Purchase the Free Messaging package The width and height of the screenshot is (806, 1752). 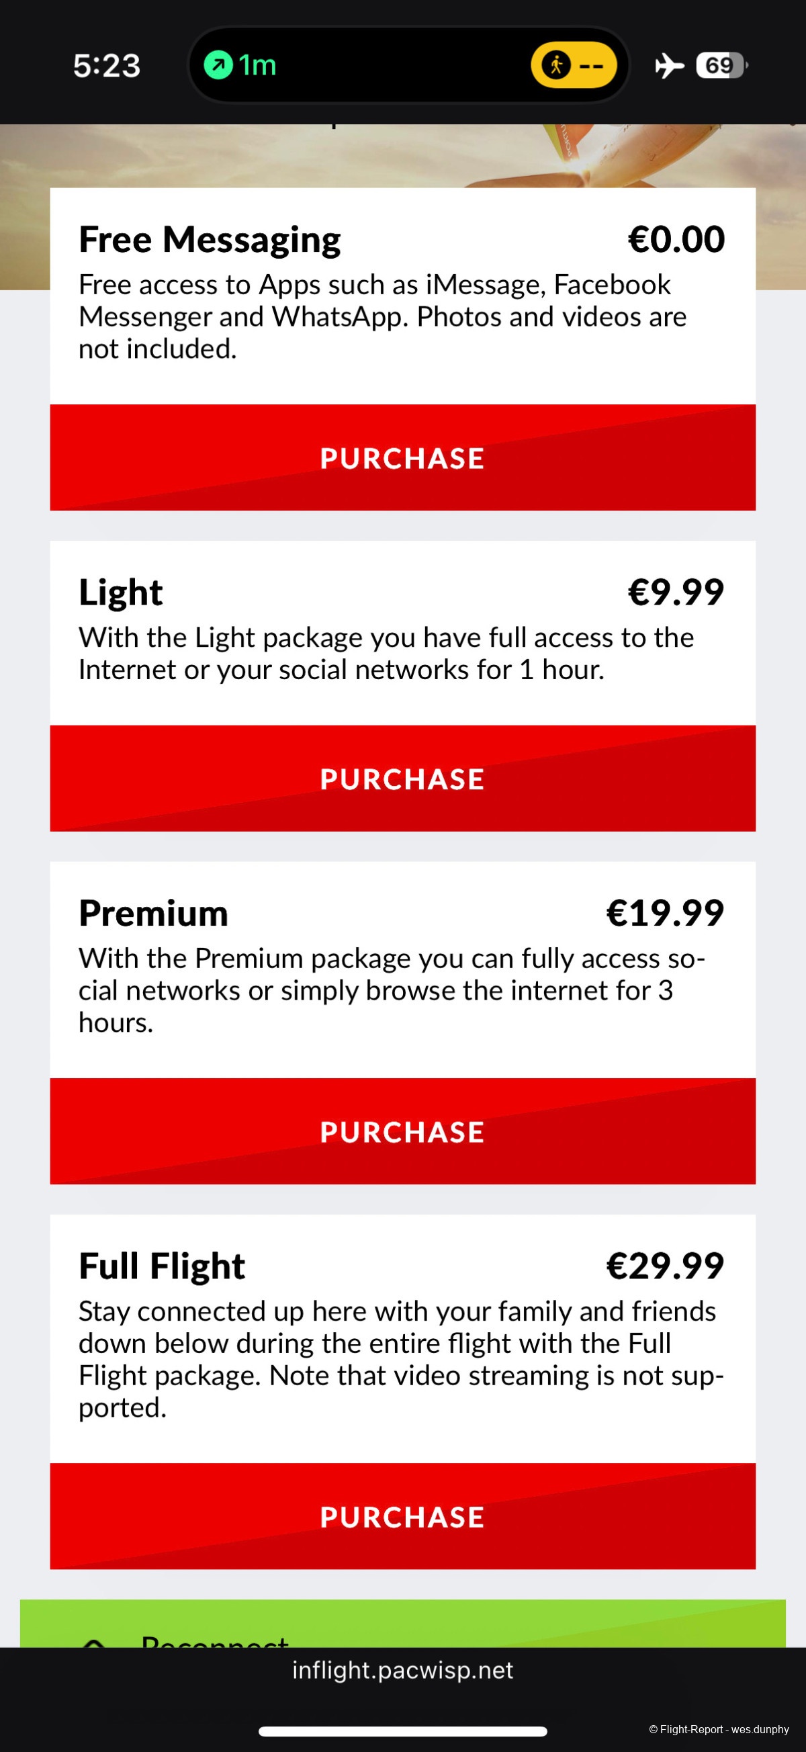coord(402,457)
